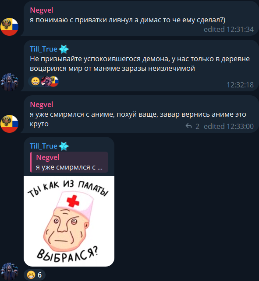The height and width of the screenshot is (281, 259).
Task: Click Till_True's avatar beside the sticker message
Action: pos(9,272)
